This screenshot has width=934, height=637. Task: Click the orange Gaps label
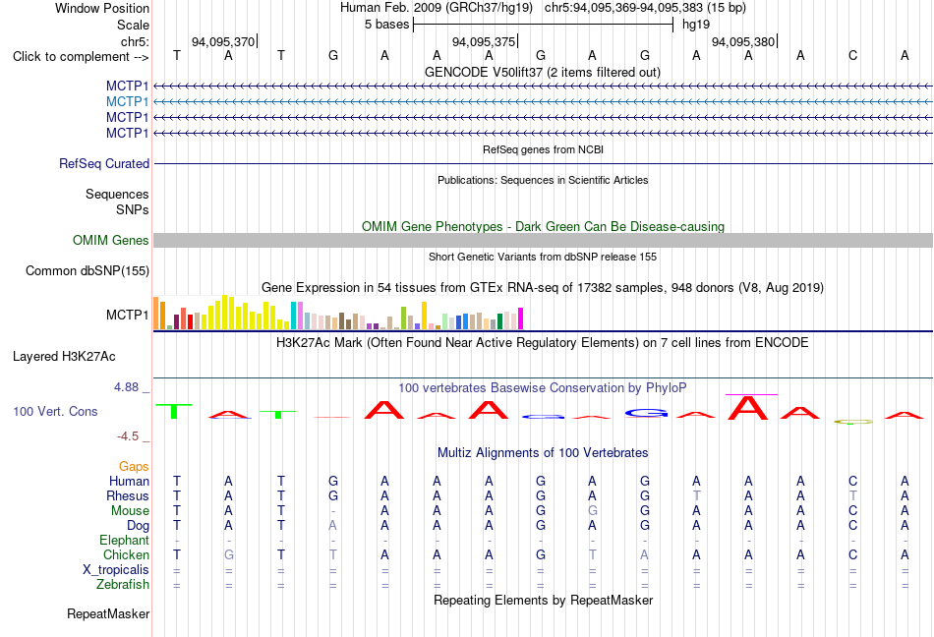click(134, 467)
